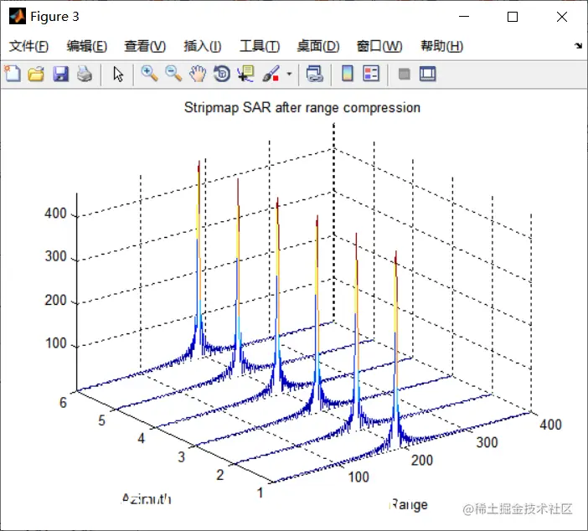
Task: Click the azimuth tick label 1
Action: (x=260, y=492)
